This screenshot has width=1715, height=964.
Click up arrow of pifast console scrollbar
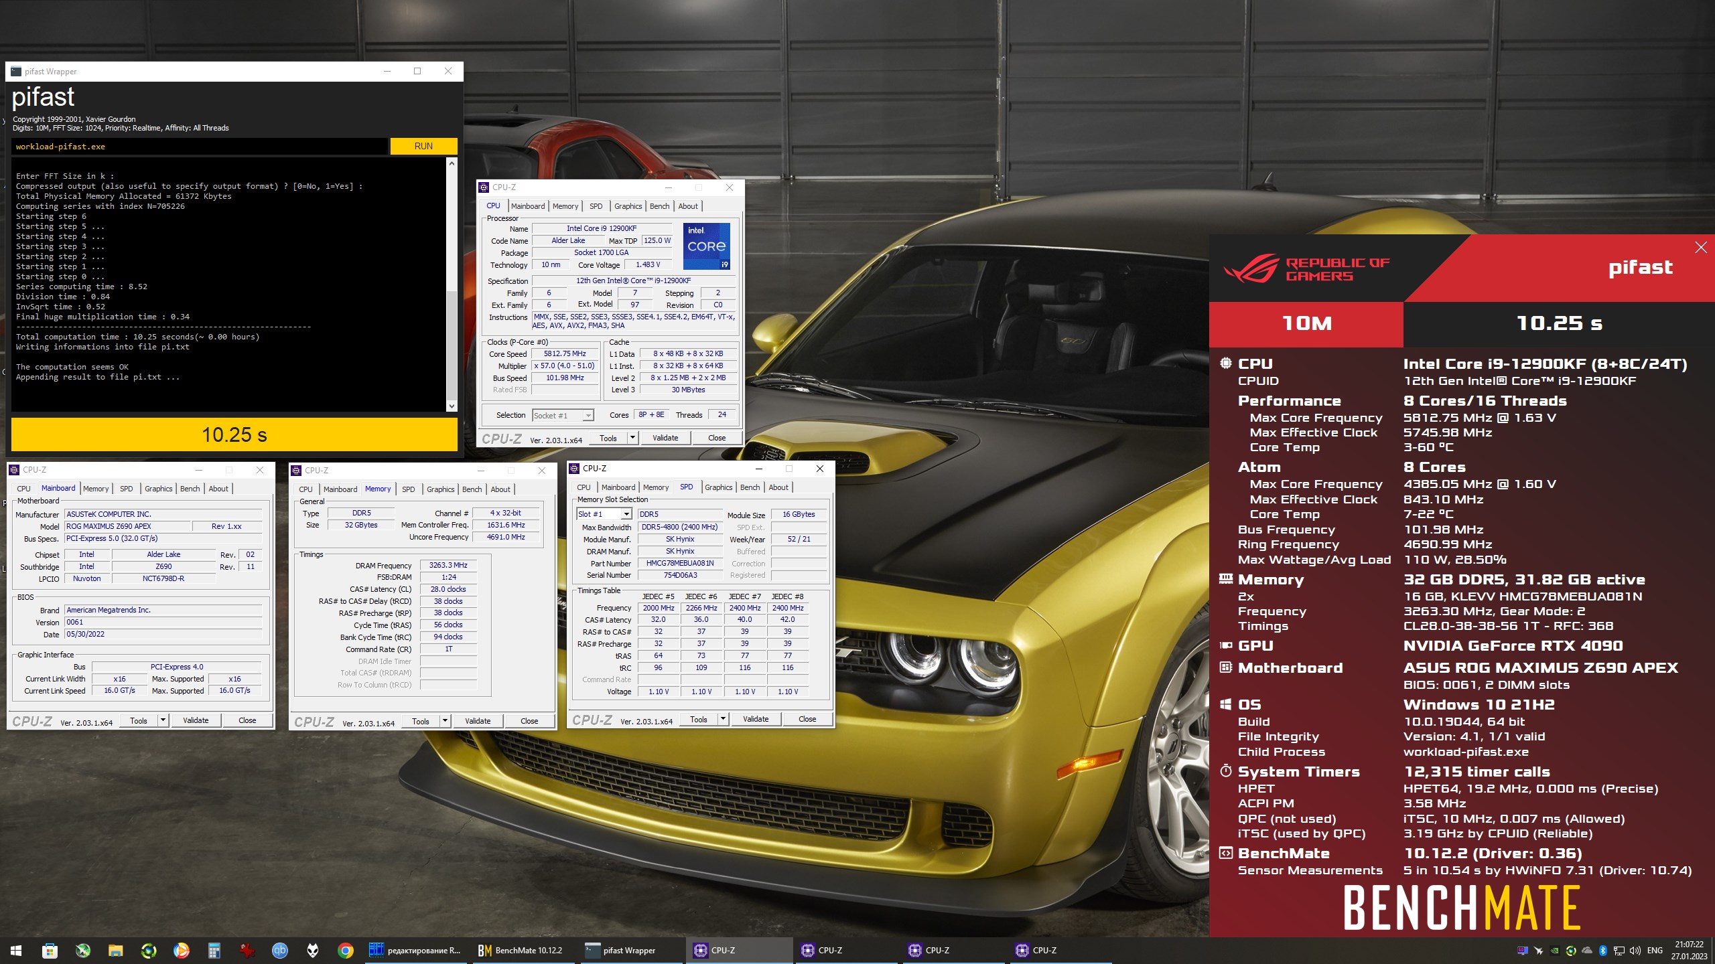pos(452,163)
